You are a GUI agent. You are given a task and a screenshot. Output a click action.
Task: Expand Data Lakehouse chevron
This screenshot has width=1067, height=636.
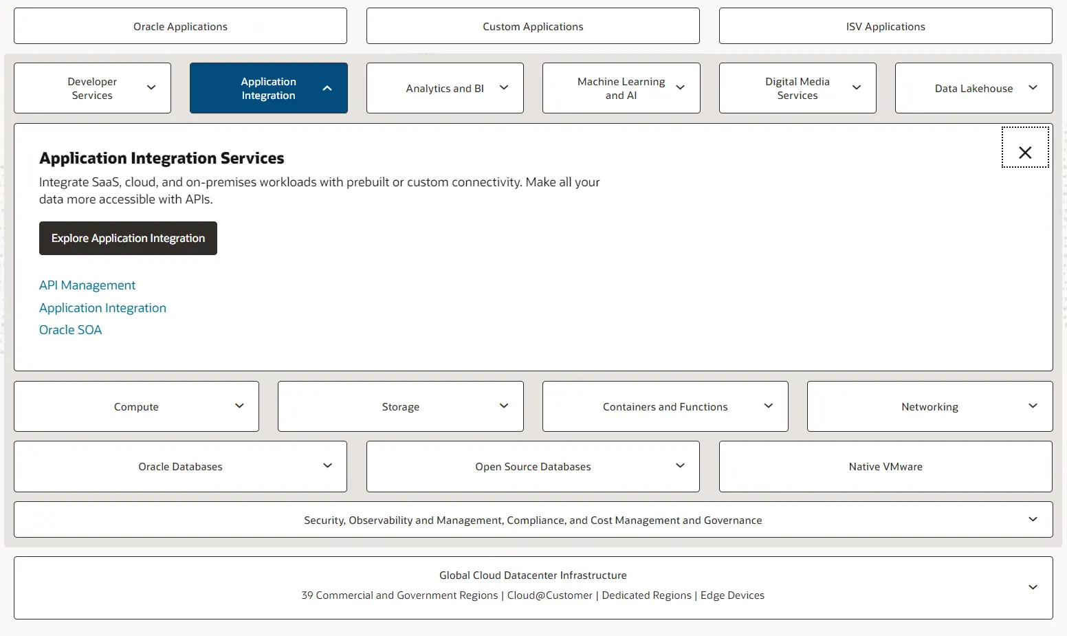(x=1033, y=88)
